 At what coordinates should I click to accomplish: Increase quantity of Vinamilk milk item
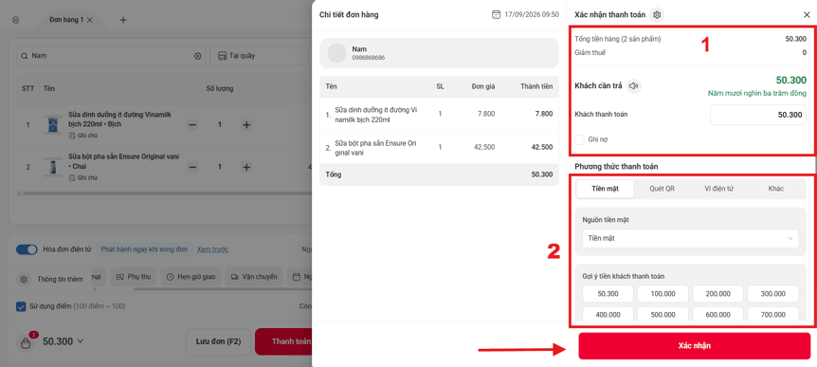point(246,124)
